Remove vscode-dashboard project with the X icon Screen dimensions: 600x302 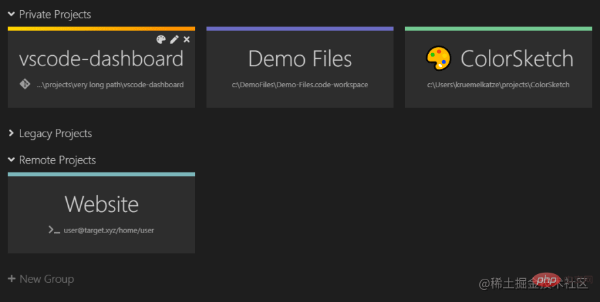[x=187, y=40]
